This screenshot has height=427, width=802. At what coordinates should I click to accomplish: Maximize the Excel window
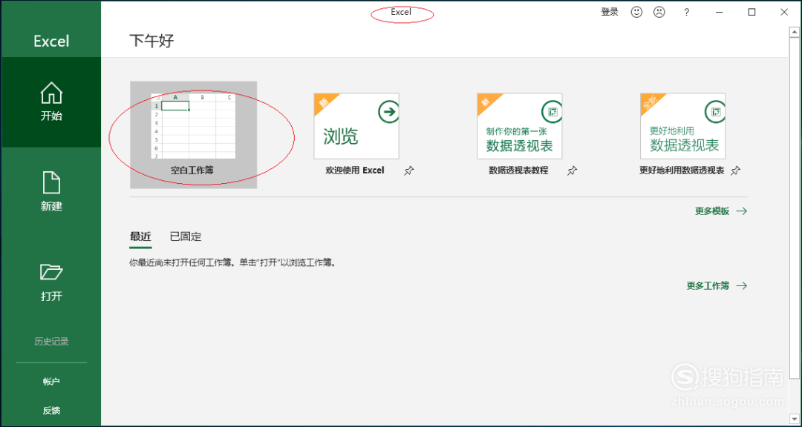pyautogui.click(x=752, y=13)
